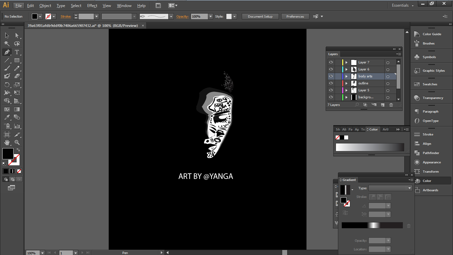Activate the Type tool

click(17, 52)
